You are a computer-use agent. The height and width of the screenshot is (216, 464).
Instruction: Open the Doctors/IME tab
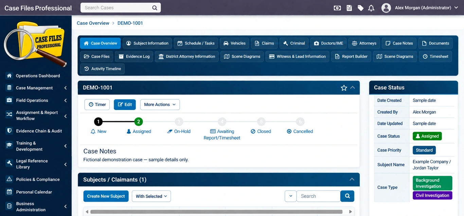coord(328,43)
